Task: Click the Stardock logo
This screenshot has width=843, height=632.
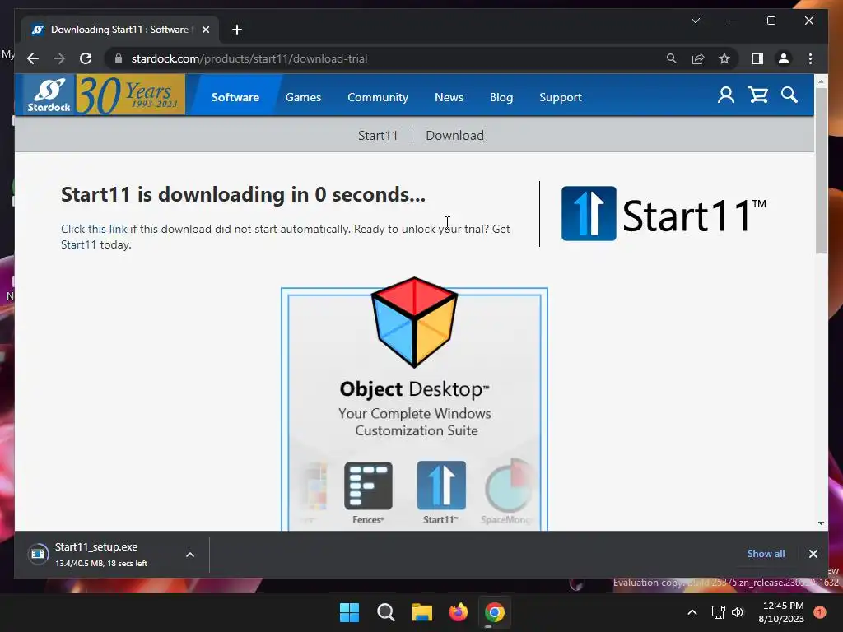Action: (x=49, y=95)
